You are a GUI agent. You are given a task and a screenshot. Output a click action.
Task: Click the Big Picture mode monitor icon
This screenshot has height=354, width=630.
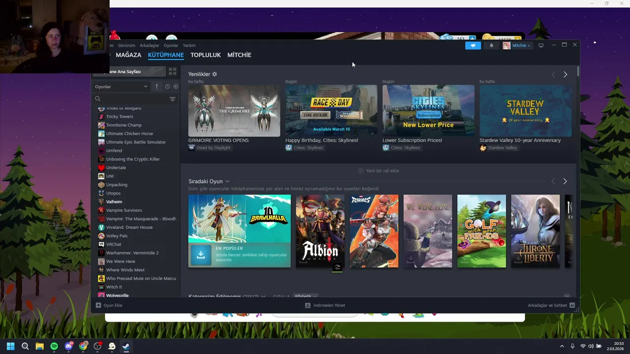tap(541, 45)
